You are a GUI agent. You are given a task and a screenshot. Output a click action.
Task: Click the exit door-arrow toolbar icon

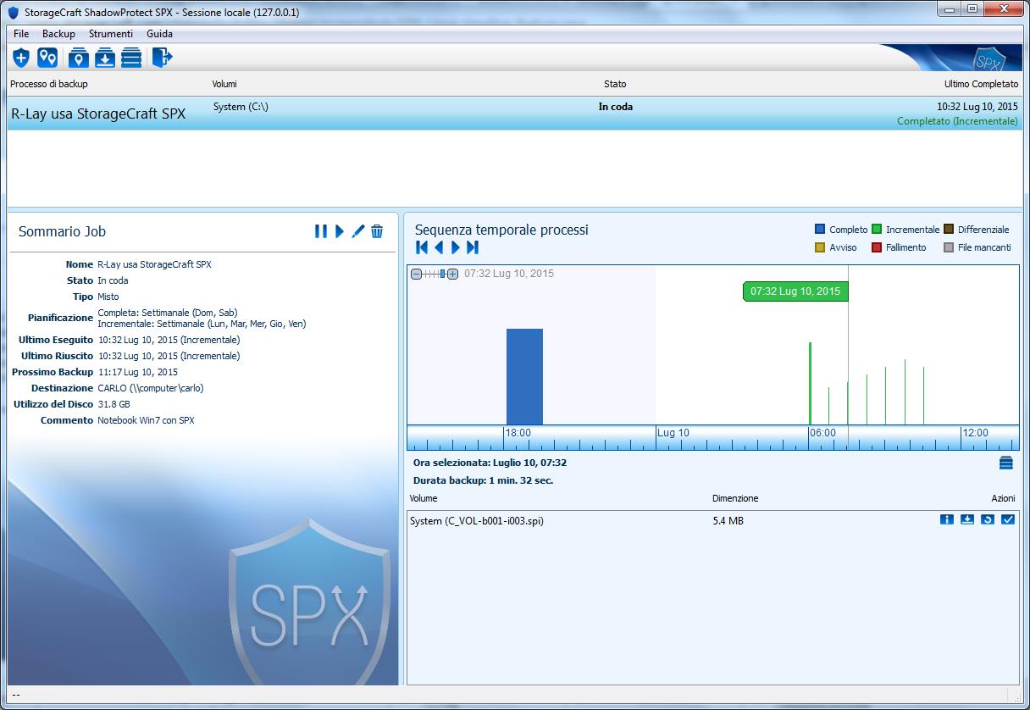[163, 58]
